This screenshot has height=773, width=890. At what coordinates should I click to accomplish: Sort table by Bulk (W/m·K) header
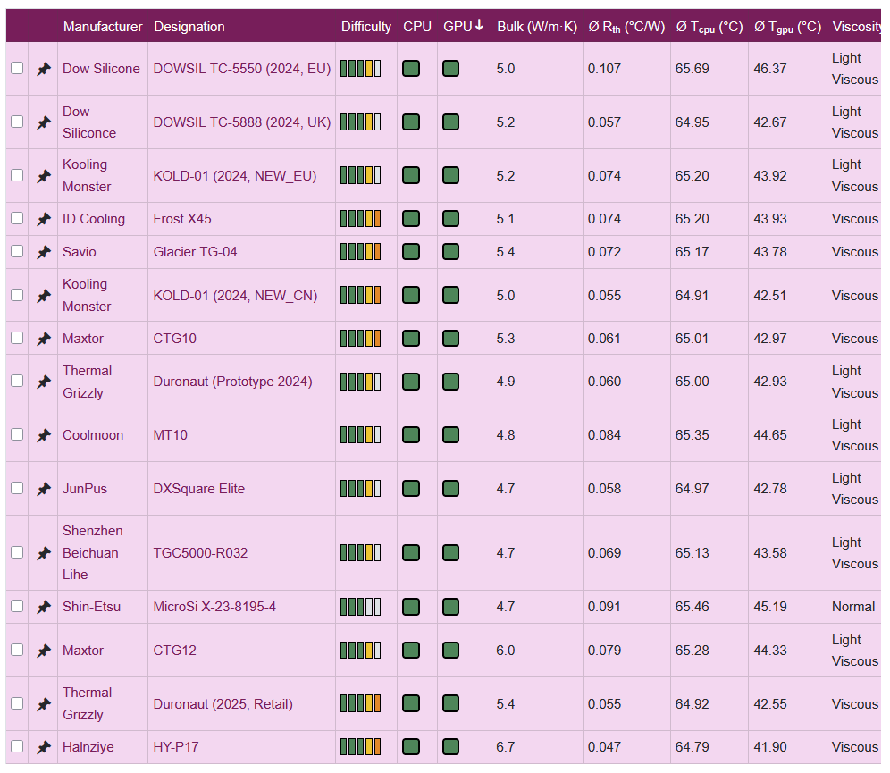point(535,27)
